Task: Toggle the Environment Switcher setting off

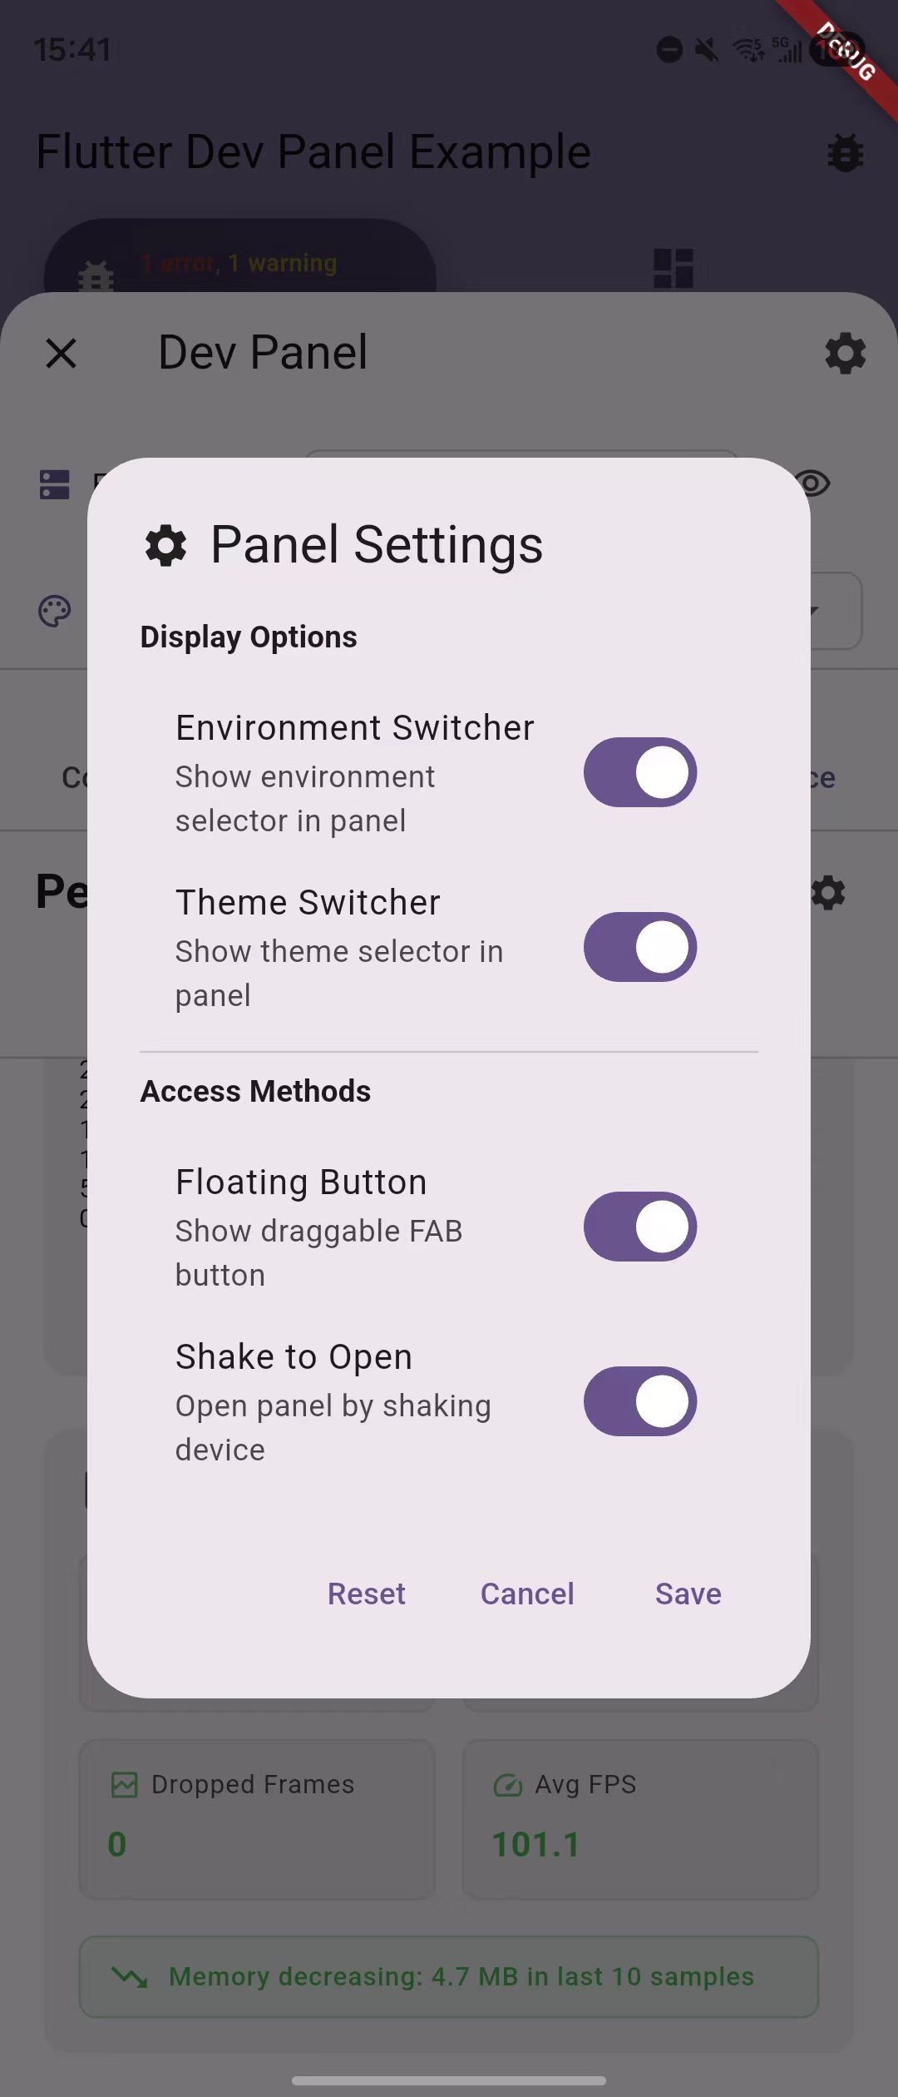Action: pyautogui.click(x=639, y=772)
